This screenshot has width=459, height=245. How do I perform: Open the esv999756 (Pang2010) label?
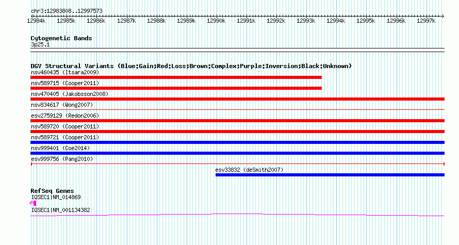[62, 159]
